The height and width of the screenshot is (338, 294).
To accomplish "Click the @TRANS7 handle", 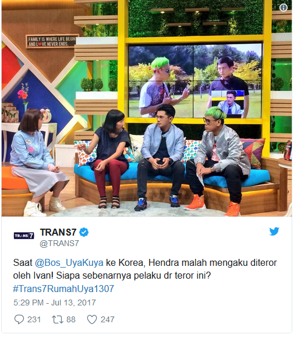I will tap(59, 243).
